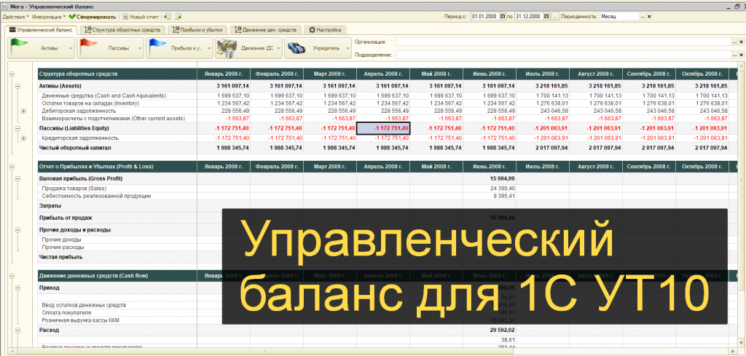Collapse the Валовая прибыль group
Viewport: 746px width, 356px height.
point(18,178)
